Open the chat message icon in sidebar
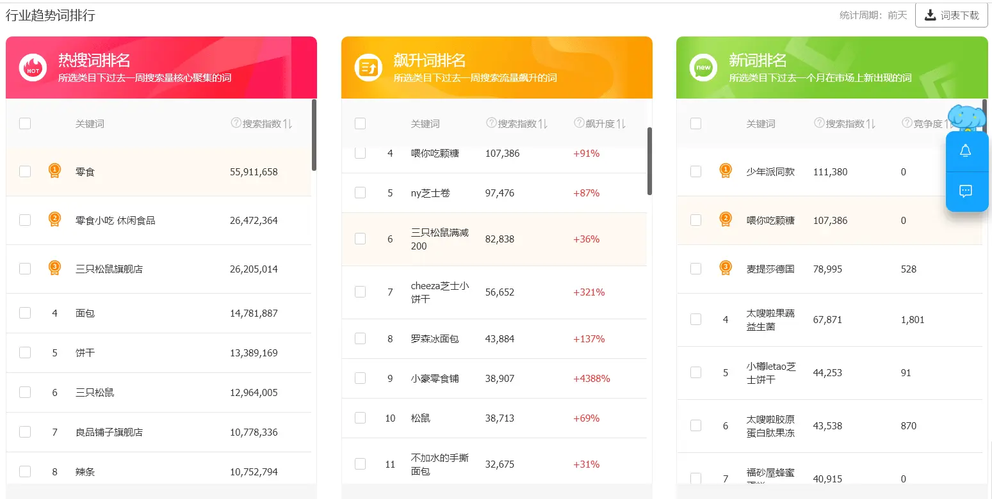This screenshot has width=992, height=499. [966, 191]
